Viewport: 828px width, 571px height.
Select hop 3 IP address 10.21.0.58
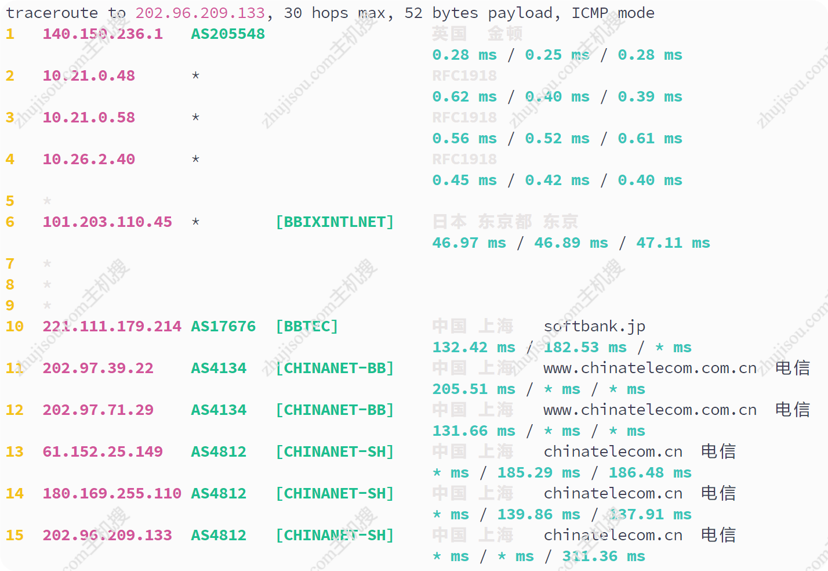(89, 117)
